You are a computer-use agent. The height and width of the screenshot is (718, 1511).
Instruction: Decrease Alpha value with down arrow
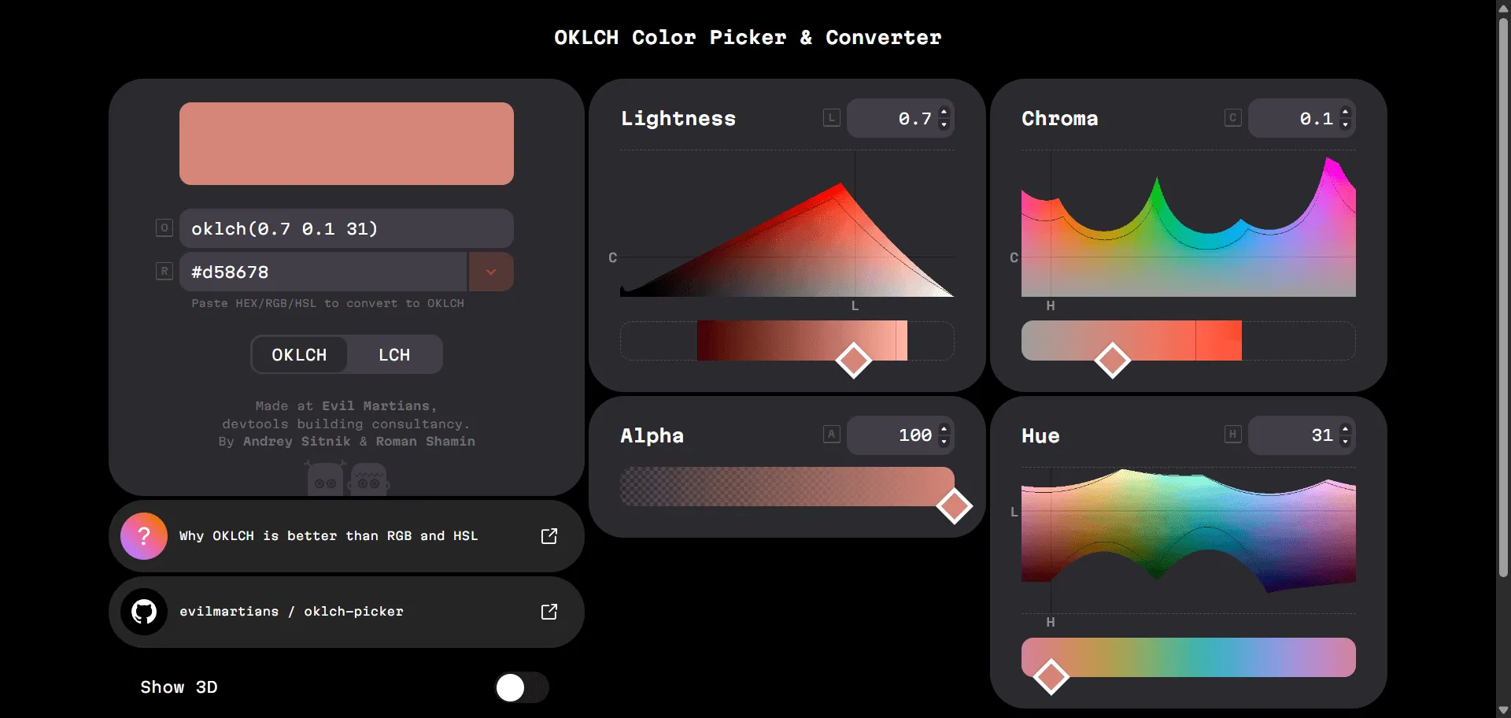pyautogui.click(x=944, y=442)
